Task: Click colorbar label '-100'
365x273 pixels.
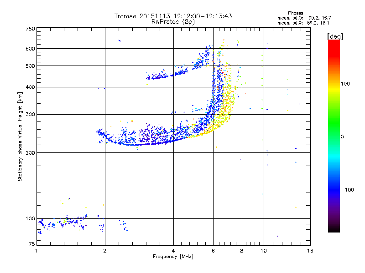Action: (x=347, y=190)
